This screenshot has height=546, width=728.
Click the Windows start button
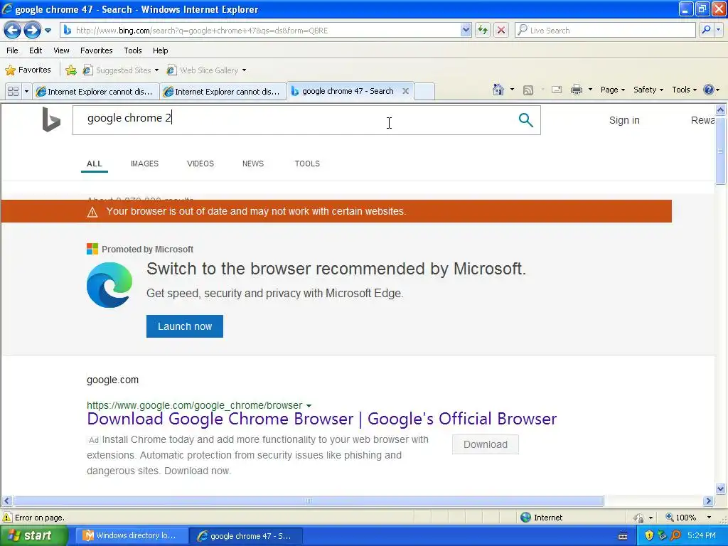(33, 536)
